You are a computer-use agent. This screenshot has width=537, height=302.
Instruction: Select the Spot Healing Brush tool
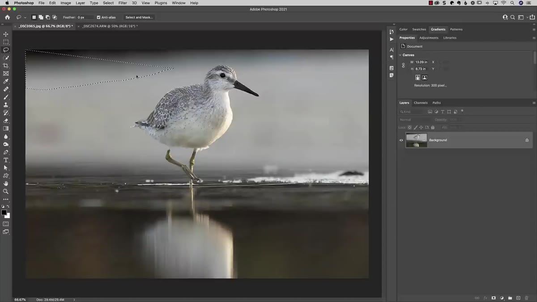click(x=6, y=89)
